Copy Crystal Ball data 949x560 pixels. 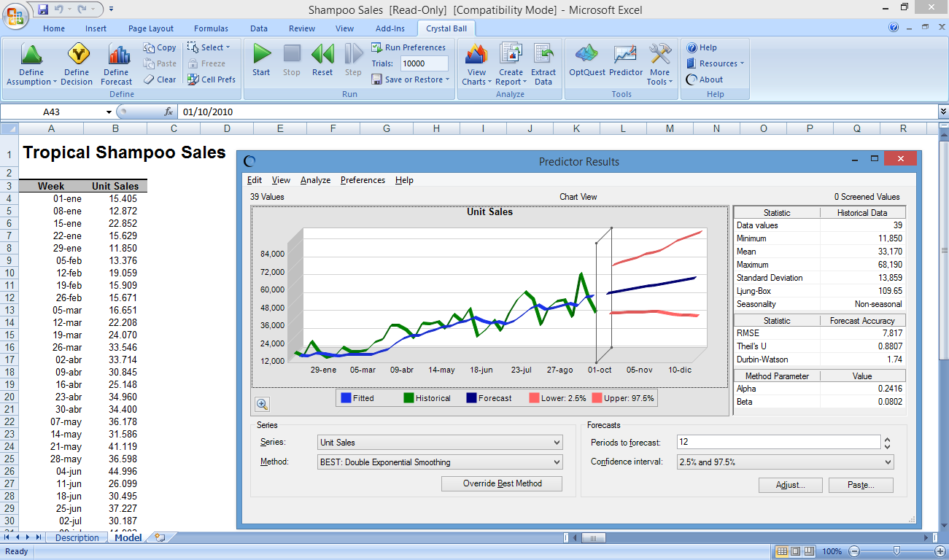point(160,47)
